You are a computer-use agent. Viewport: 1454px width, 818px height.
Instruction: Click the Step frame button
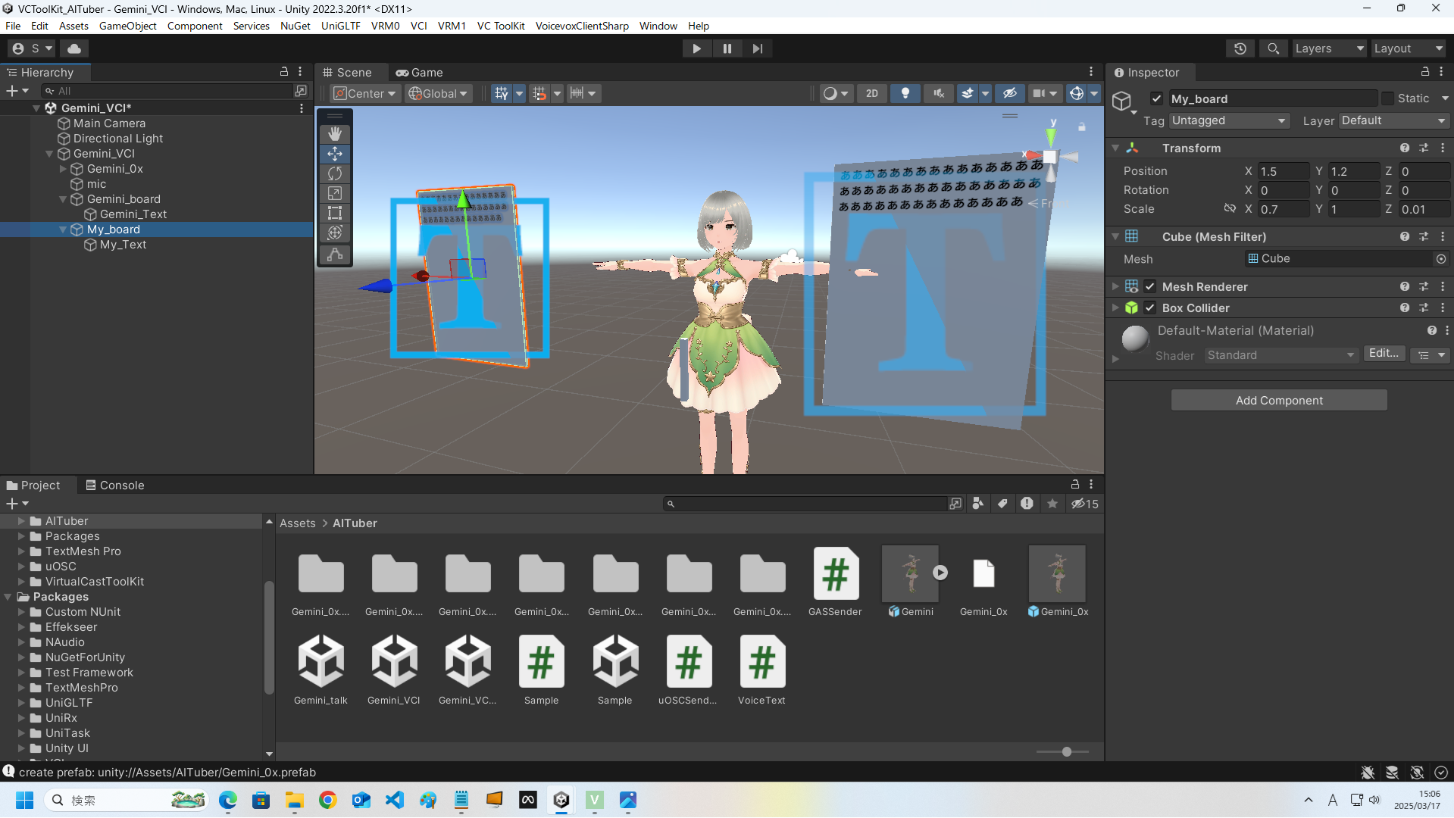758,48
